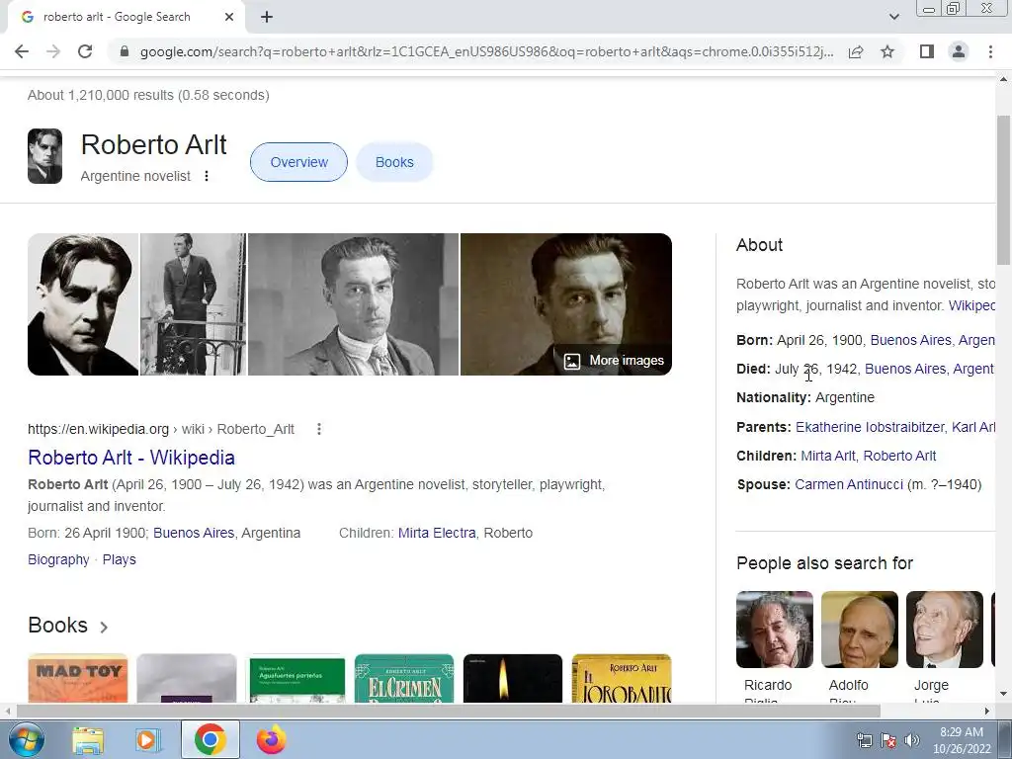Click 'Buenos Aires' link in Born row
Screen dimensions: 1012x759
click(910, 340)
